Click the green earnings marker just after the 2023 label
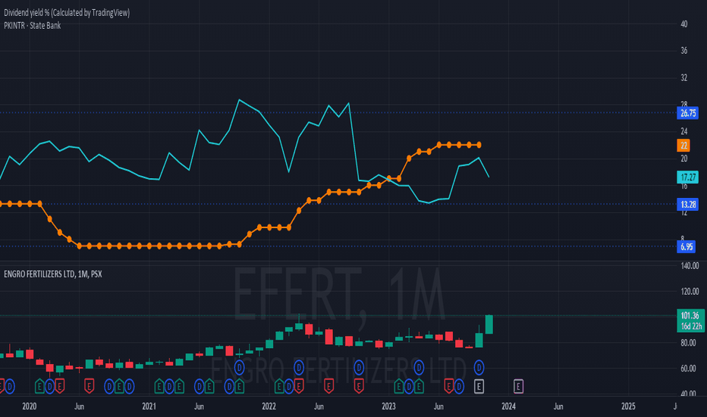The height and width of the screenshot is (417, 707). 398,387
